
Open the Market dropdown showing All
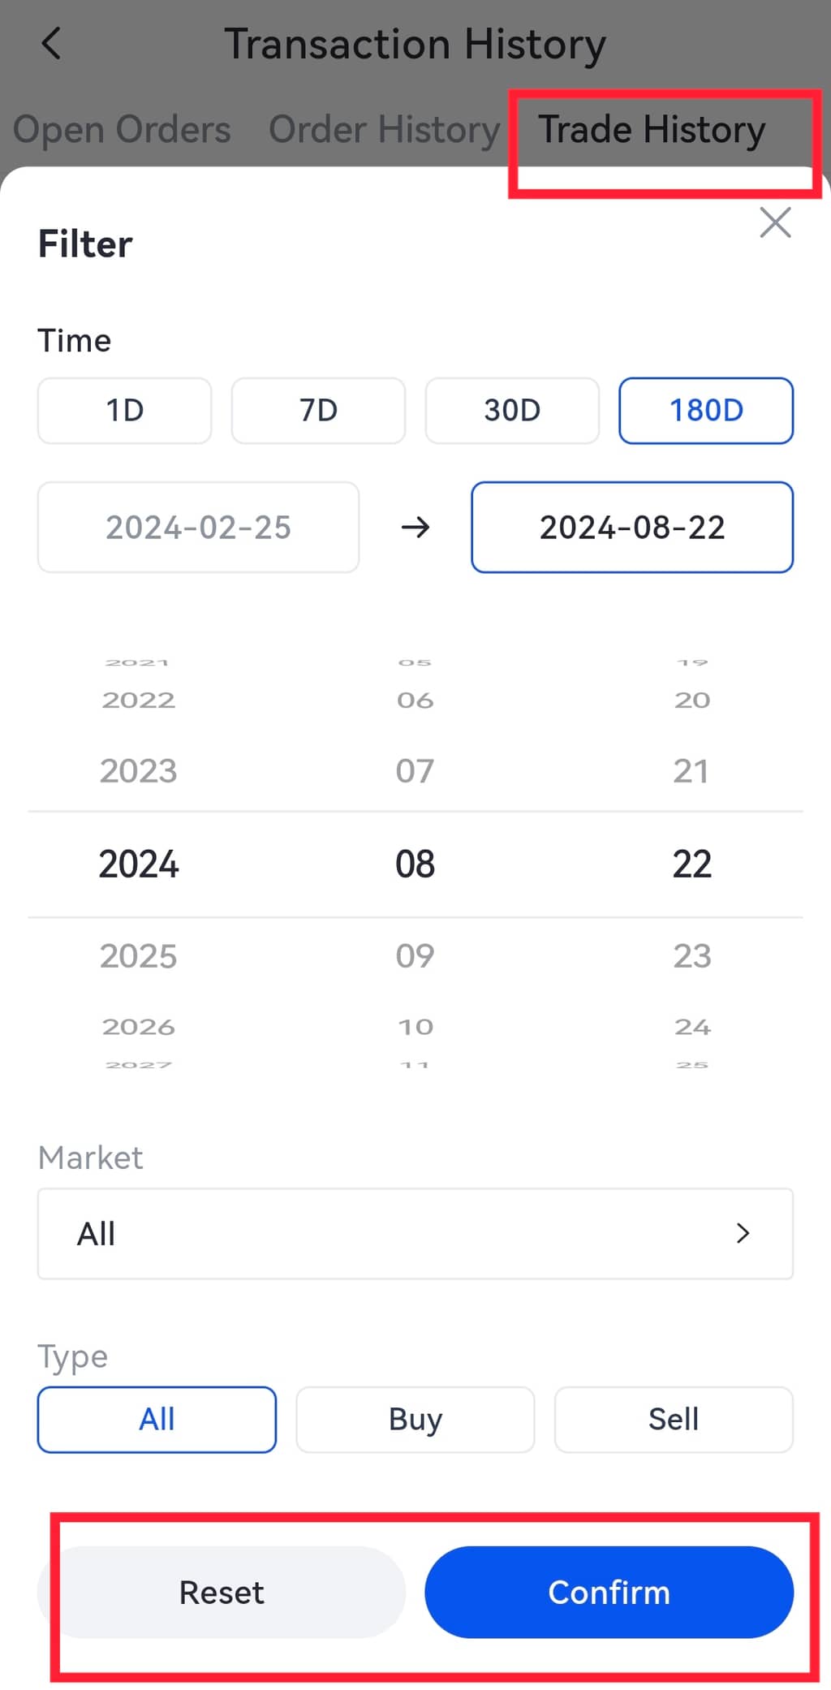(x=415, y=1234)
